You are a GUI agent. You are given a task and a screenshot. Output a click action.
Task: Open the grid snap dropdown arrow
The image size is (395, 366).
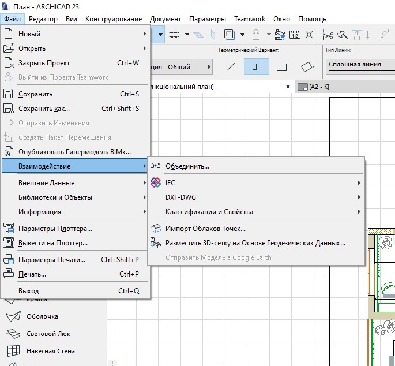click(187, 35)
